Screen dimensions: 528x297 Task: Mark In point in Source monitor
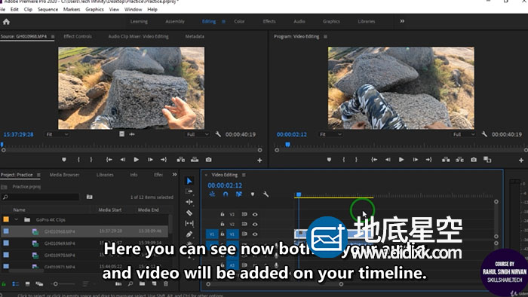(78, 160)
